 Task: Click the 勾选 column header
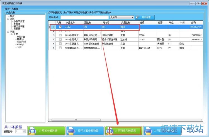(59, 23)
